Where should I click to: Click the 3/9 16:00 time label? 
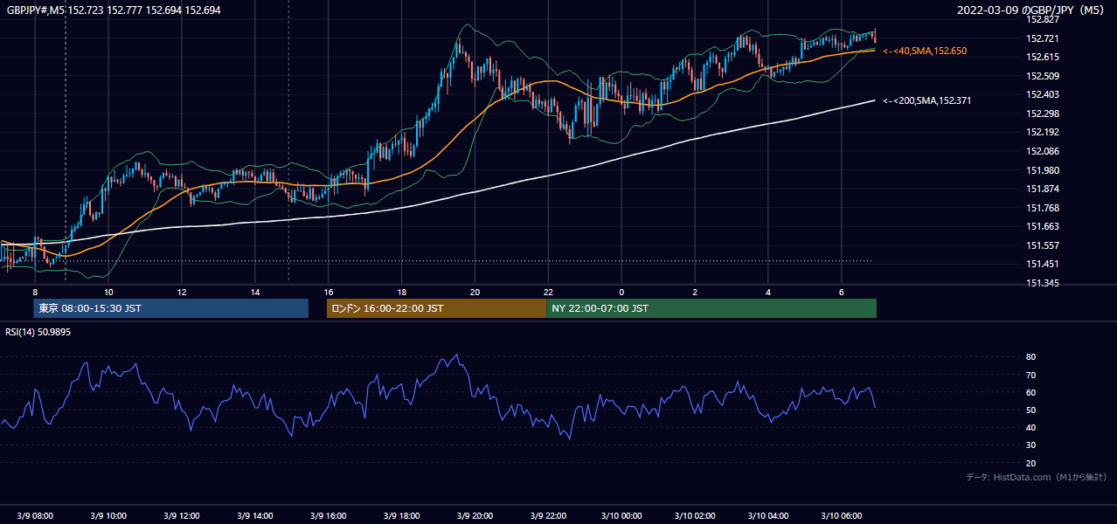(328, 515)
